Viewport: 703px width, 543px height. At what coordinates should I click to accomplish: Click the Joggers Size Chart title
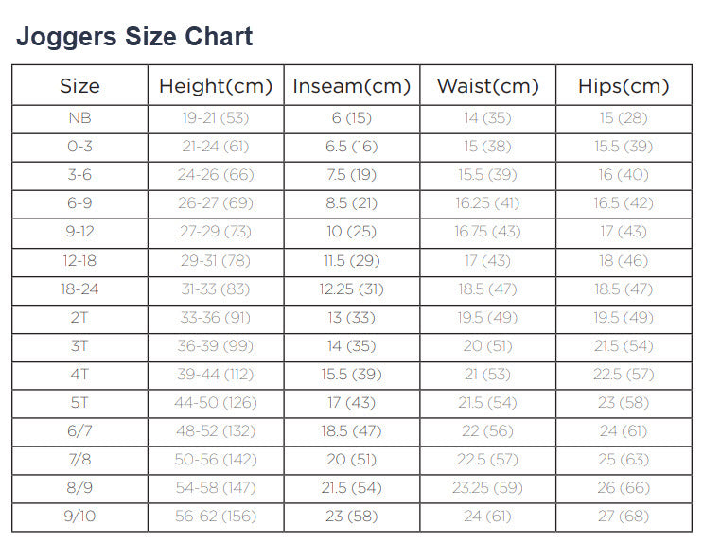pyautogui.click(x=134, y=37)
